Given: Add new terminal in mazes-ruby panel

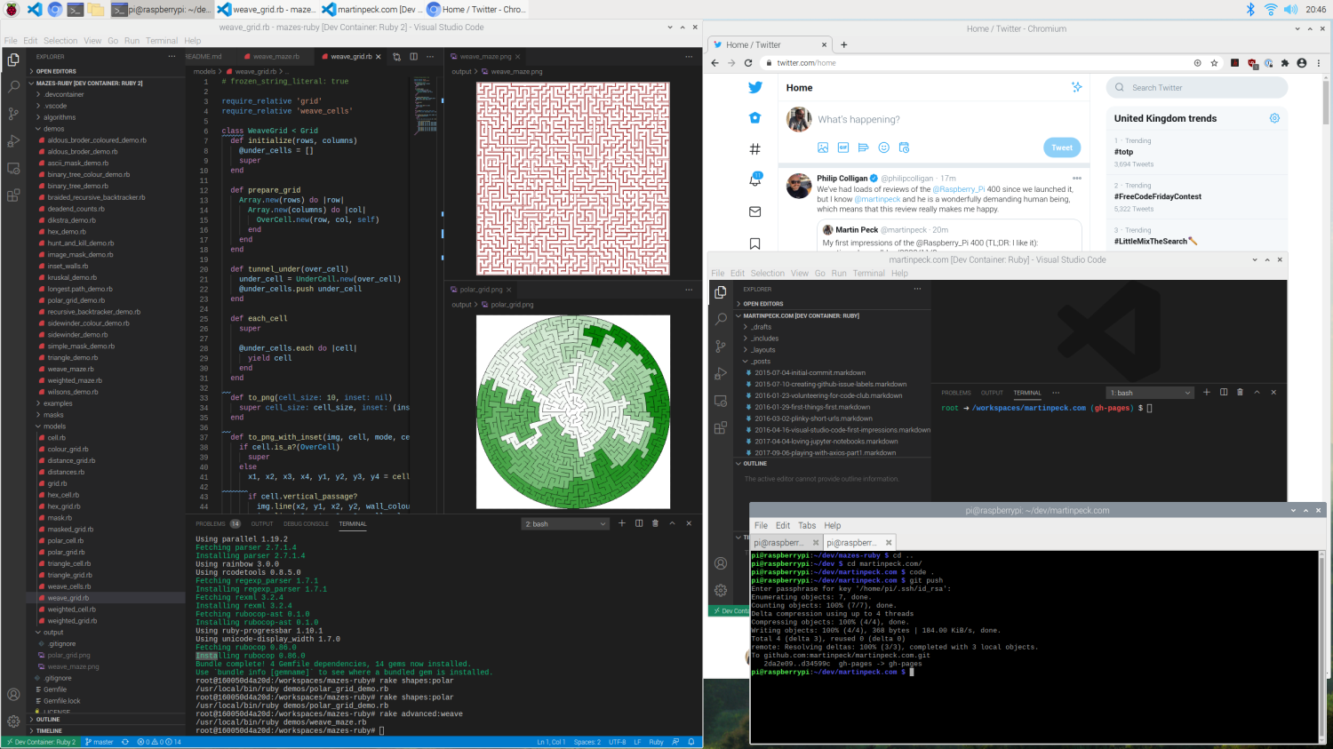Looking at the screenshot, I should tap(622, 523).
